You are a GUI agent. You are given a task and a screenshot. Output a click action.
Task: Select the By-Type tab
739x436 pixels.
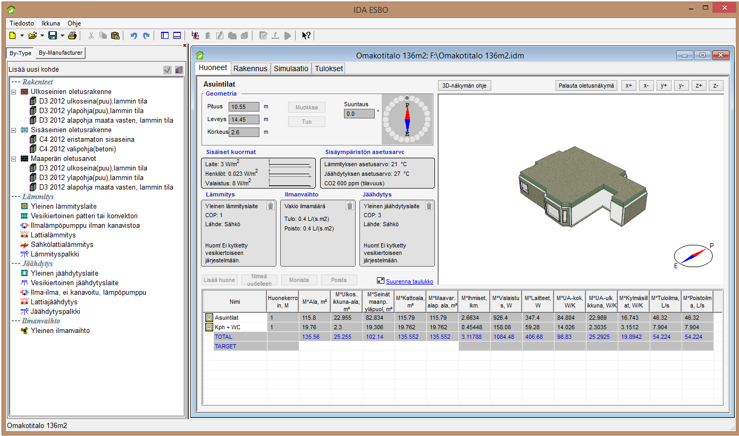pos(21,53)
